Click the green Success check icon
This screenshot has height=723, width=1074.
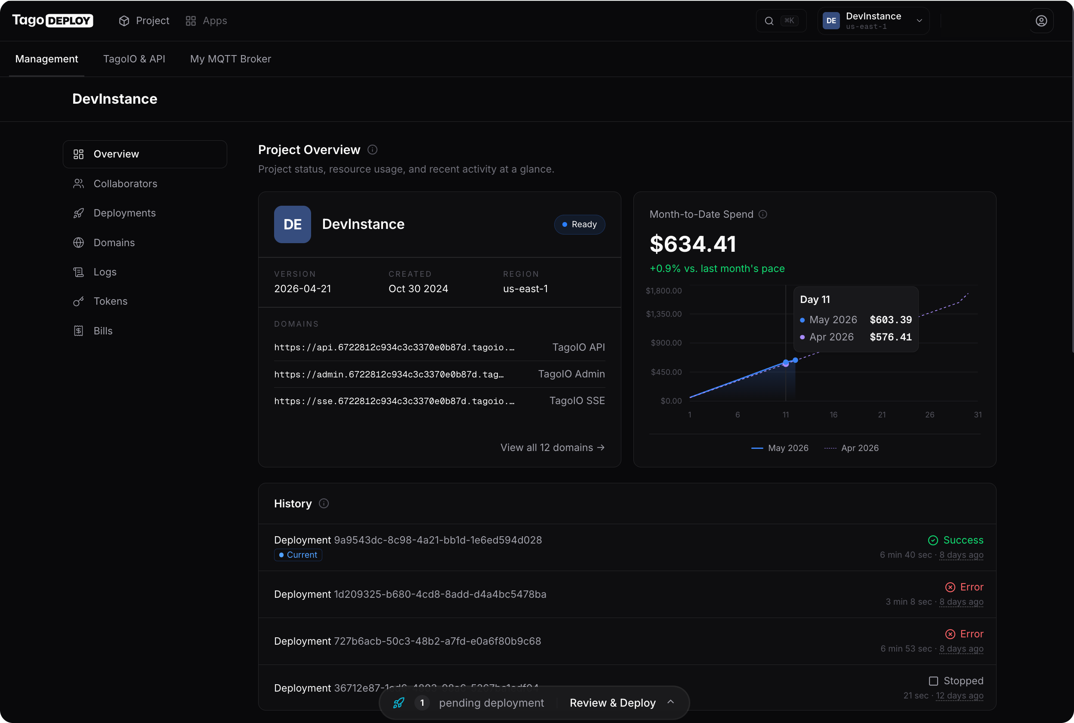click(933, 541)
